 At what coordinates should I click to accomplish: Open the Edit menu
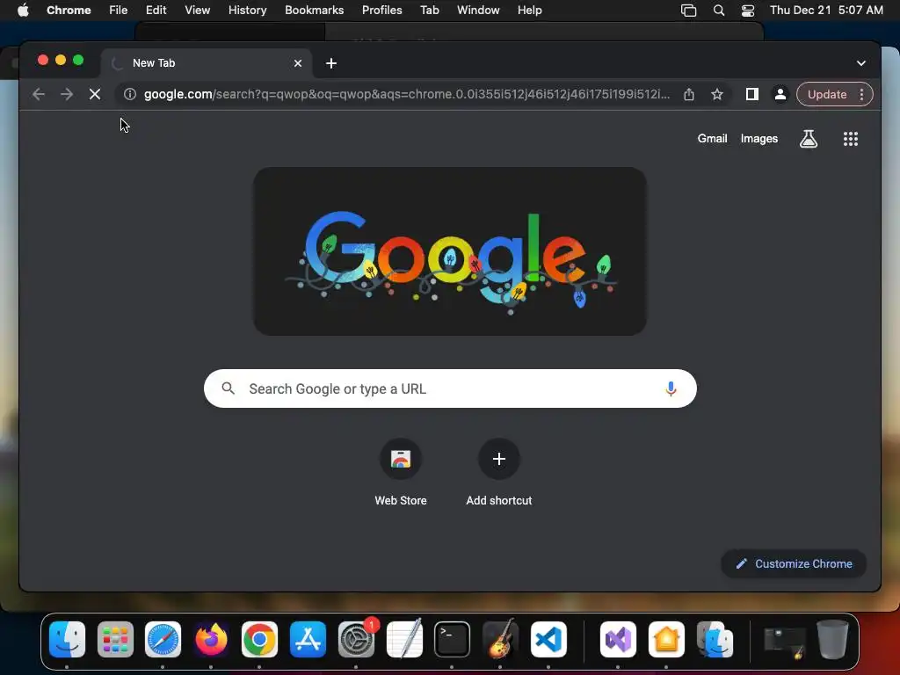point(156,10)
